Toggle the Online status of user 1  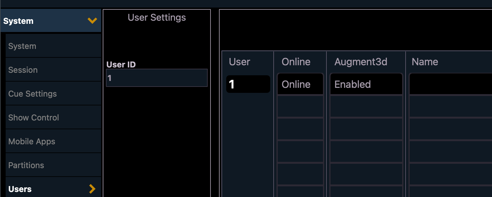(300, 84)
